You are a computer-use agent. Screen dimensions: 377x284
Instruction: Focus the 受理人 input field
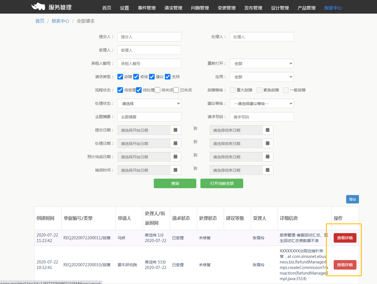(x=149, y=50)
